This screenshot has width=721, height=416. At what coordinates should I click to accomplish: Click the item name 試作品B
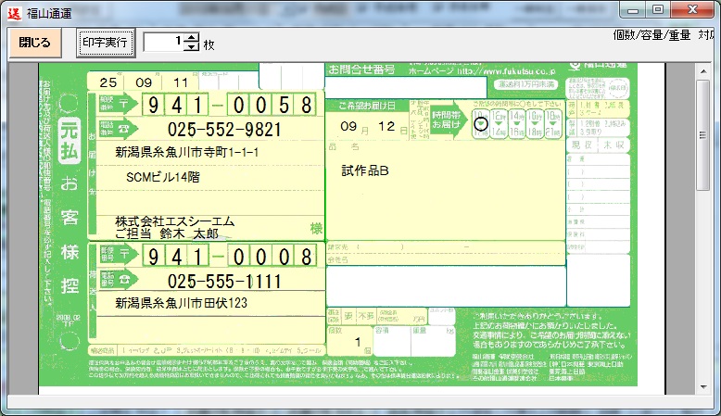pyautogui.click(x=365, y=171)
